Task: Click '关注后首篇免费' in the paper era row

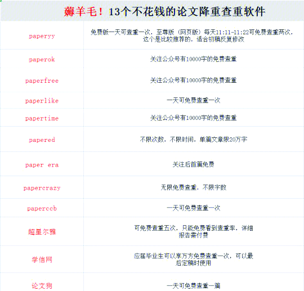Action: point(193,164)
